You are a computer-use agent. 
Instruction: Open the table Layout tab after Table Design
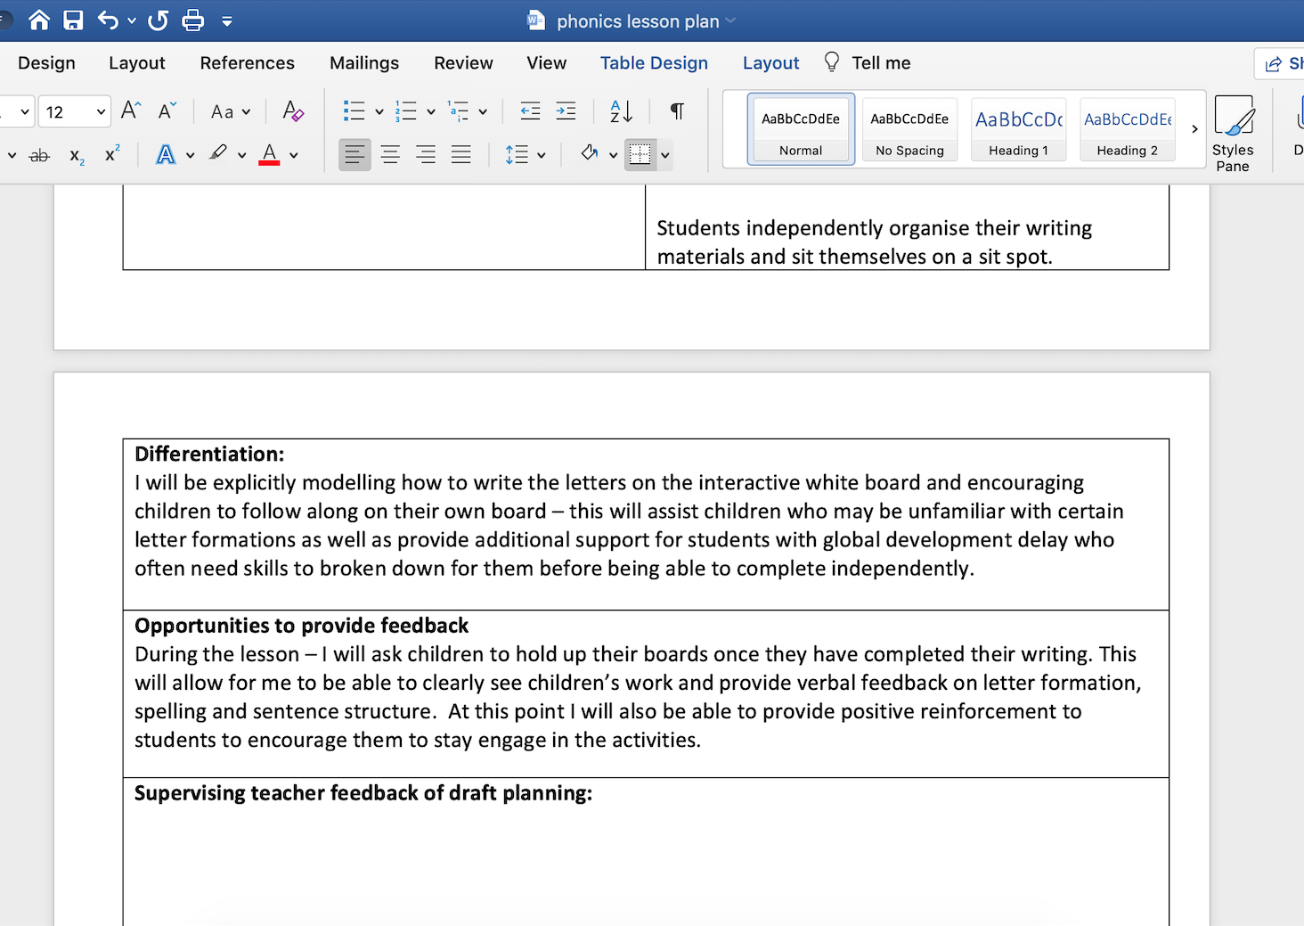tap(770, 62)
